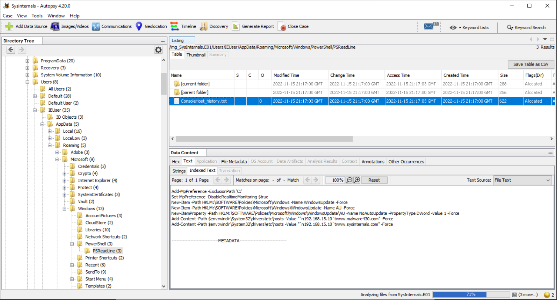The image size is (557, 300).
Task: Open directory tree gear settings
Action: coord(159,50)
